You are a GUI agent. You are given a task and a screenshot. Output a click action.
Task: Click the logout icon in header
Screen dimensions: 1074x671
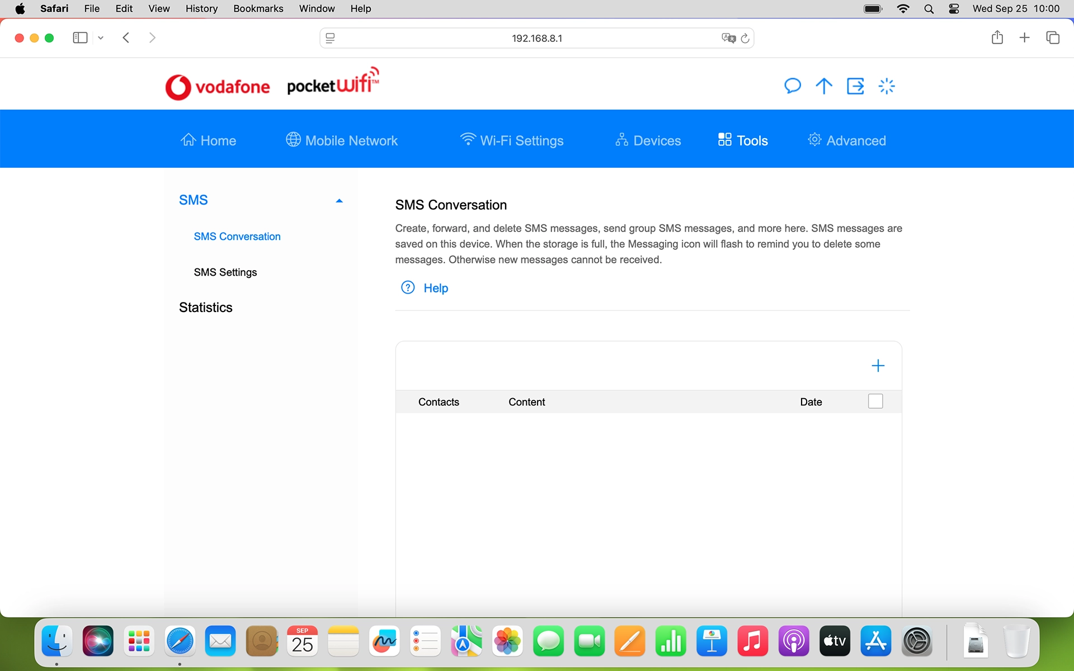[x=855, y=86]
